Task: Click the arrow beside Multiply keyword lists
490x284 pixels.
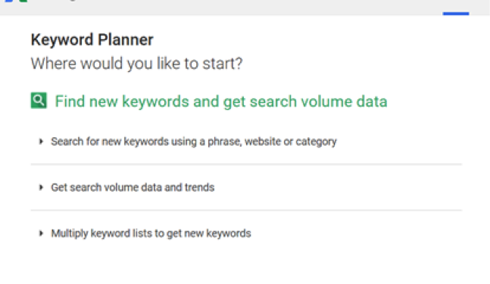Action: click(41, 233)
